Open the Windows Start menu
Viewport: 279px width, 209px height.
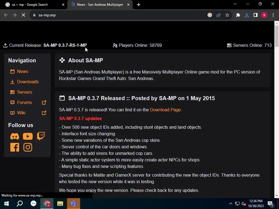7,204
